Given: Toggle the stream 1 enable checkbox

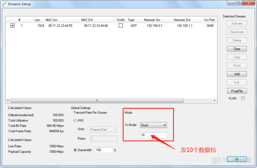Looking at the screenshot, I should click(12, 26).
